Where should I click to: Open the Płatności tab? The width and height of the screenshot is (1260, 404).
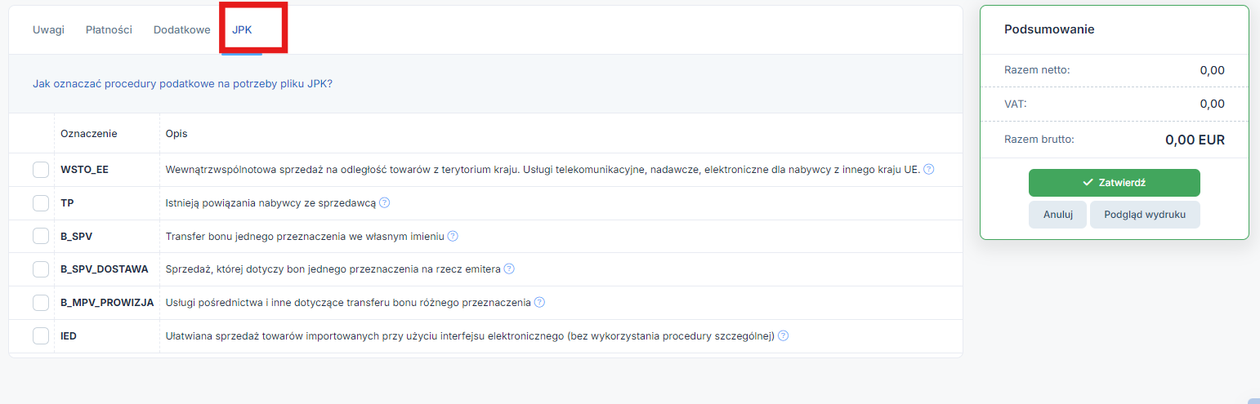tap(109, 29)
